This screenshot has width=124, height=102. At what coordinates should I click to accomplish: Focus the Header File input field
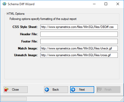[79, 34]
